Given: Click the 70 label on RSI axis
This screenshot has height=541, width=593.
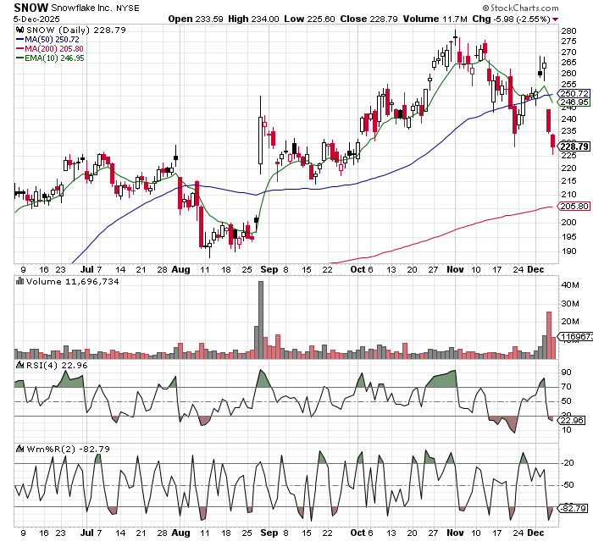Looking at the screenshot, I should click(x=566, y=387).
